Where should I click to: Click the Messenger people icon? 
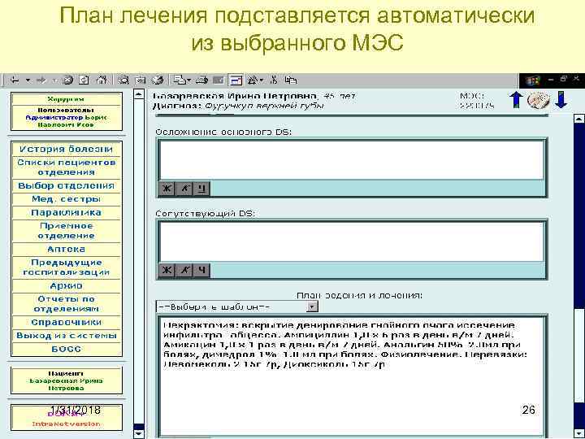(255, 80)
